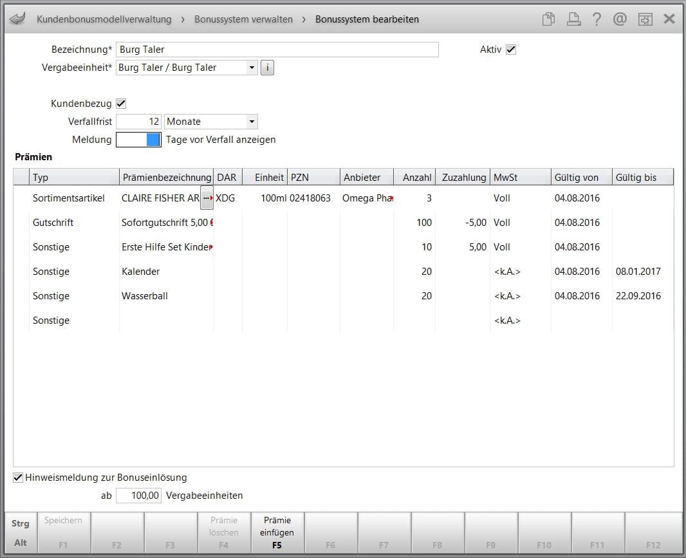
Task: Disable Hinweismeldung zur Bonuseinlösung checkbox
Action: tap(18, 478)
